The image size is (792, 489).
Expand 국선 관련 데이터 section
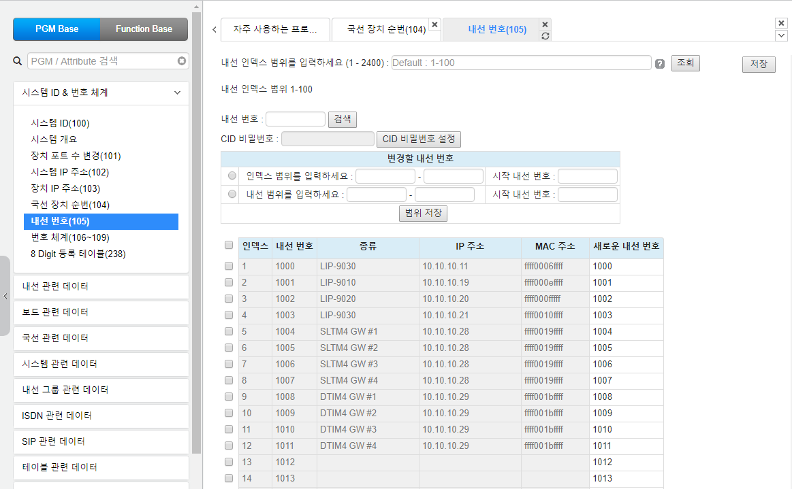(x=101, y=338)
